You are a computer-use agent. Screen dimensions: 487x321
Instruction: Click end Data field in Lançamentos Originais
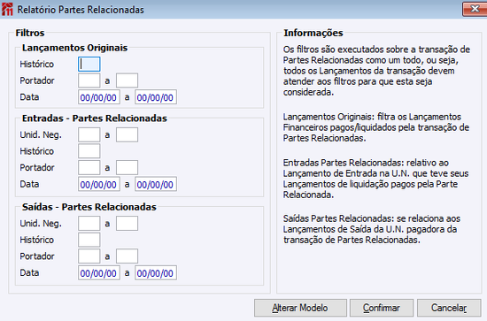(x=156, y=97)
